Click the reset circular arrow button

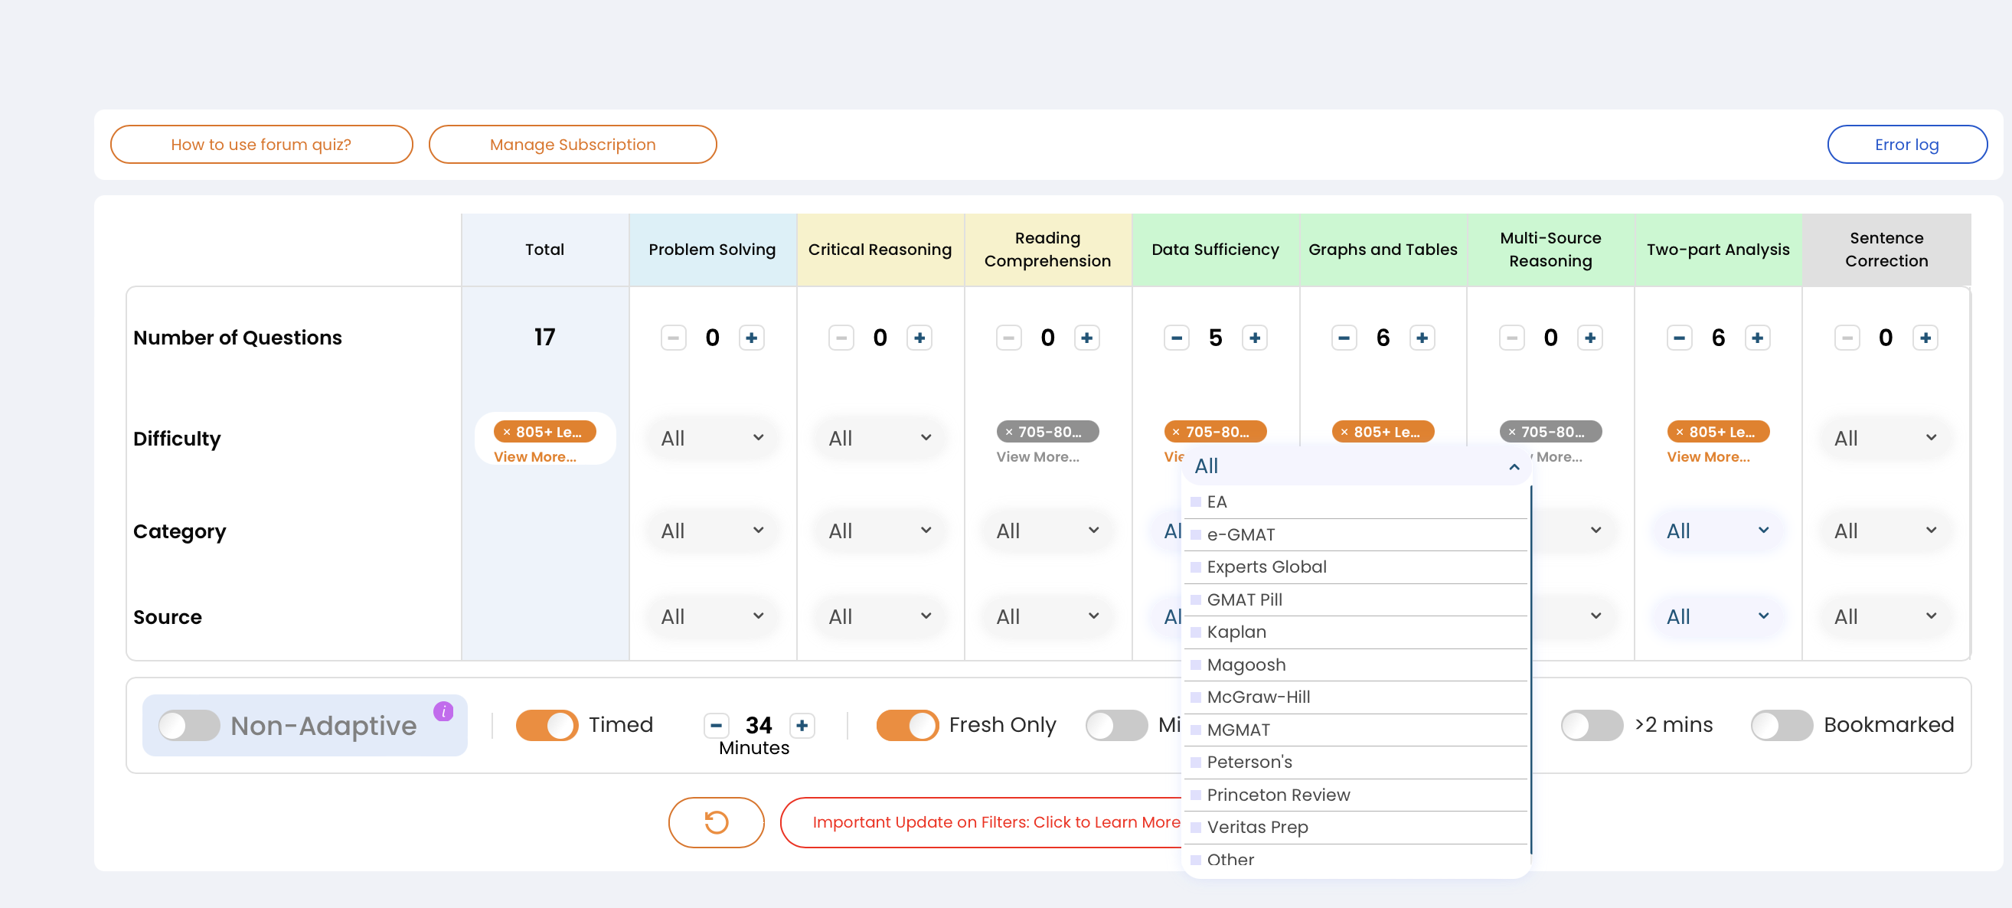click(715, 822)
